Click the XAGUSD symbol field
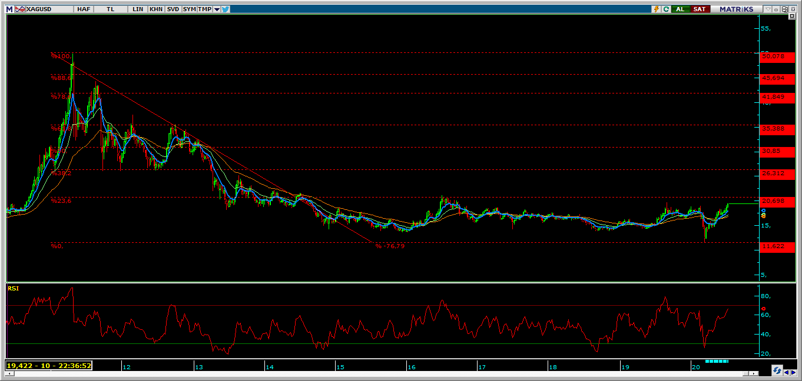 coord(49,9)
